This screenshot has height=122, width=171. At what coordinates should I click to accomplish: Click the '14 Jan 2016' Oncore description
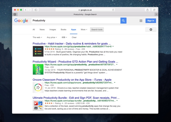click(x=81, y=89)
